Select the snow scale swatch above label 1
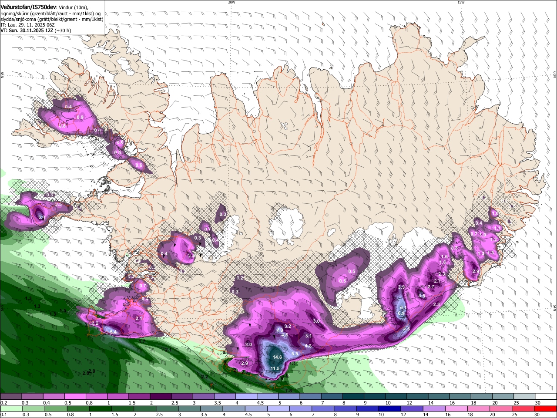The image size is (557, 418). tap(117, 397)
